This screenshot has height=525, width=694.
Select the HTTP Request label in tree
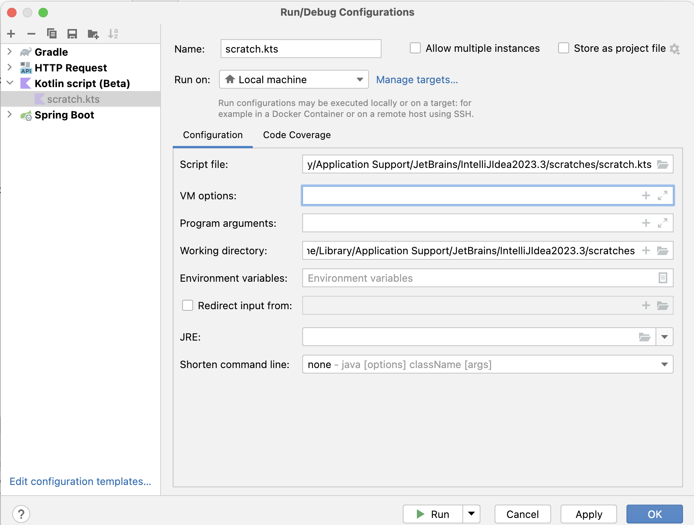pyautogui.click(x=71, y=68)
